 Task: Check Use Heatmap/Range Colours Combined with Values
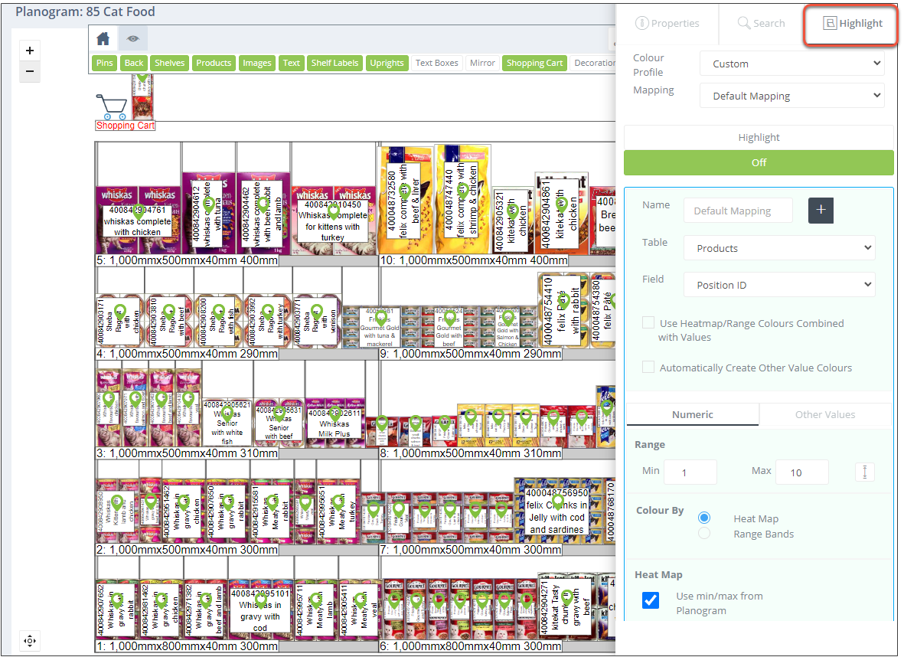648,323
